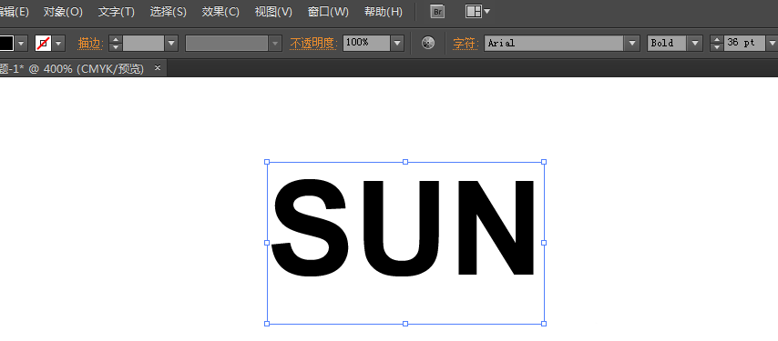Open the 描边 stroke panel link
The width and height of the screenshot is (778, 341).
(x=90, y=44)
